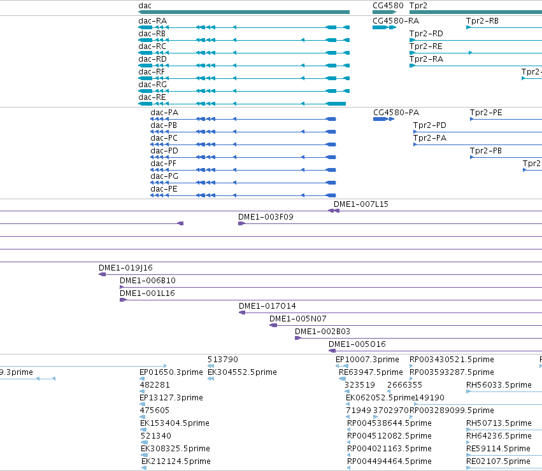Click EST EP01650.3prime

pyautogui.click(x=171, y=372)
